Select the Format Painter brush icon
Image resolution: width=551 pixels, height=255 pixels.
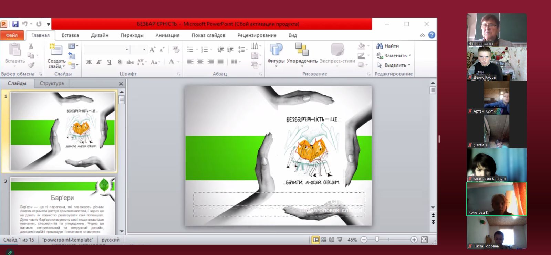[31, 65]
